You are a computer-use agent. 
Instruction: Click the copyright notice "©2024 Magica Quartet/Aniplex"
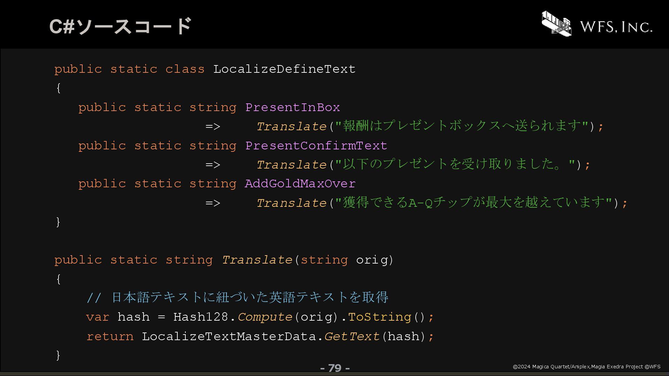pyautogui.click(x=551, y=367)
